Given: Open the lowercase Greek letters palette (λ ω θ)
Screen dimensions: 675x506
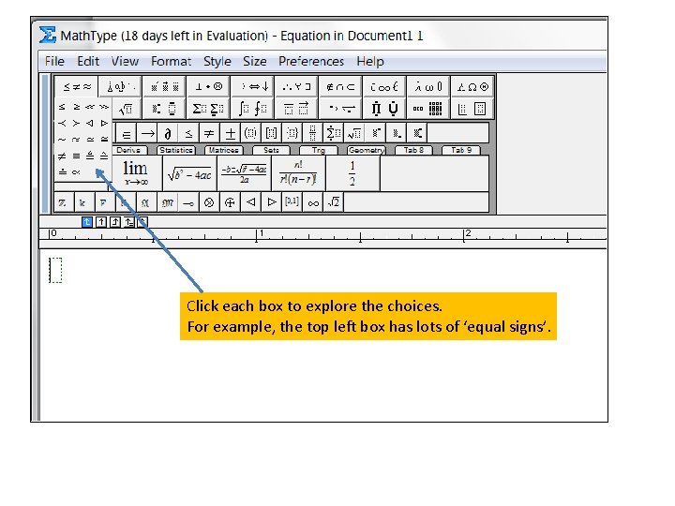Looking at the screenshot, I should tap(427, 86).
